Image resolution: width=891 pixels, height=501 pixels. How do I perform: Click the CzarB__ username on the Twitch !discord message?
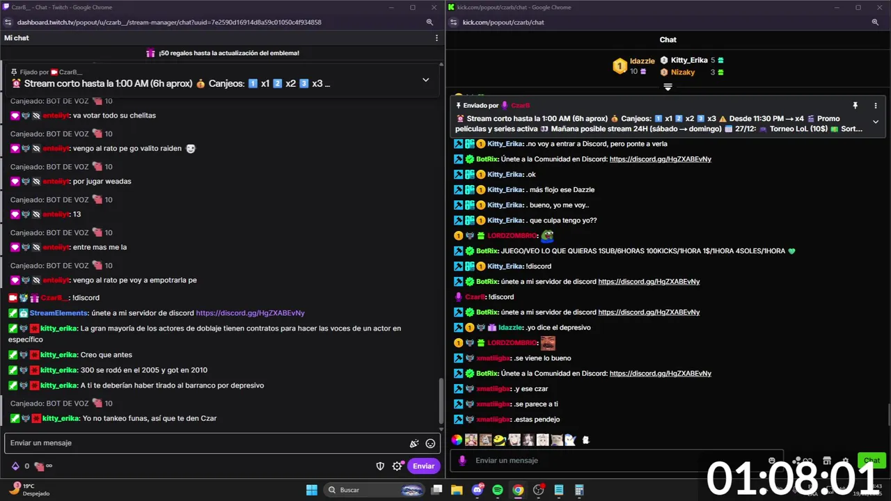[x=55, y=298]
